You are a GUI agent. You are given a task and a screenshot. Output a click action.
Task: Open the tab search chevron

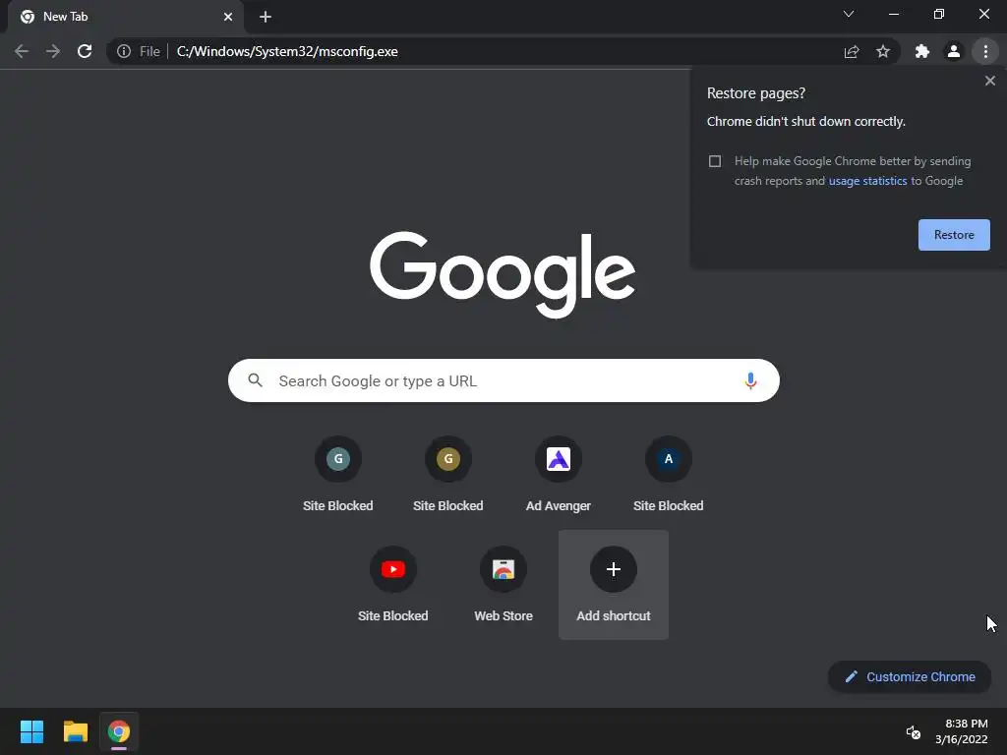(849, 14)
